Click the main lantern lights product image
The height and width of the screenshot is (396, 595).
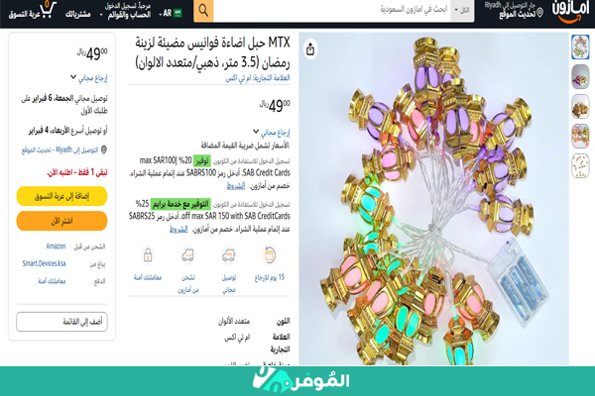pyautogui.click(x=433, y=199)
